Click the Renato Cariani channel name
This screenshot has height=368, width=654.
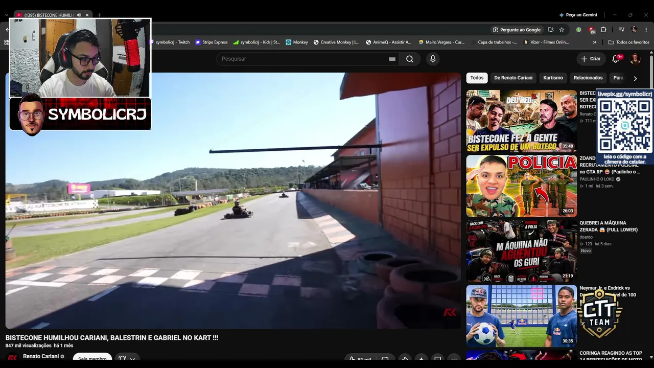pos(41,356)
